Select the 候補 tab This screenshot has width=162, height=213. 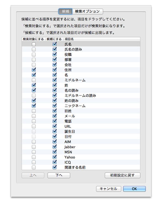pyautogui.click(x=65, y=11)
